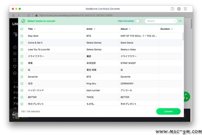202x135 pixels.
Task: Click the MAP OF THE SOUL album cell
Action: click(x=139, y=36)
